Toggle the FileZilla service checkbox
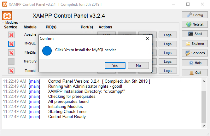Viewport: 210px width, 136px height. [x=11, y=52]
